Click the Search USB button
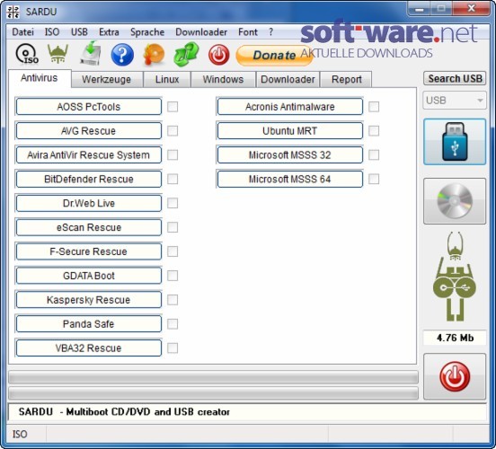The height and width of the screenshot is (449, 496). click(x=455, y=78)
